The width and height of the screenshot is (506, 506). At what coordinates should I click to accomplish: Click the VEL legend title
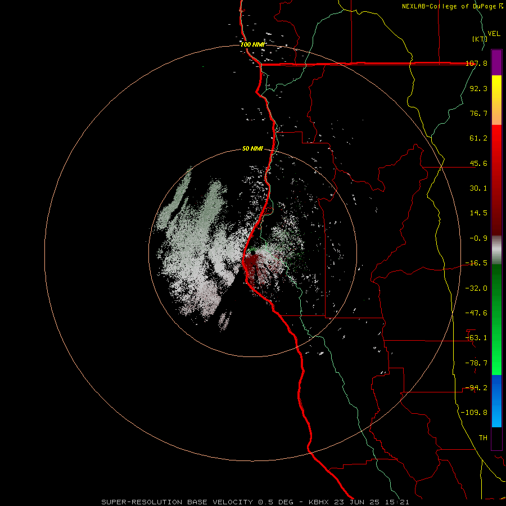494,34
